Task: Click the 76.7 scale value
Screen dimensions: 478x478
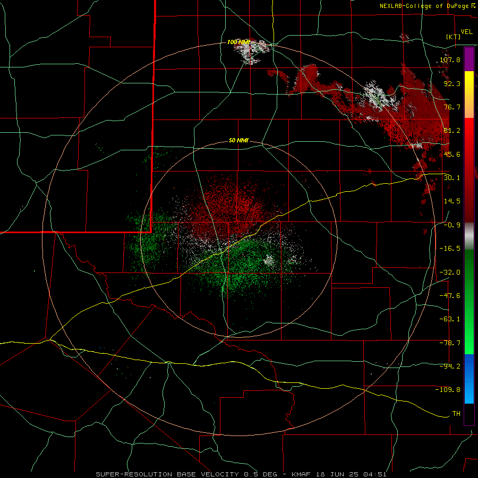Action: pos(452,107)
